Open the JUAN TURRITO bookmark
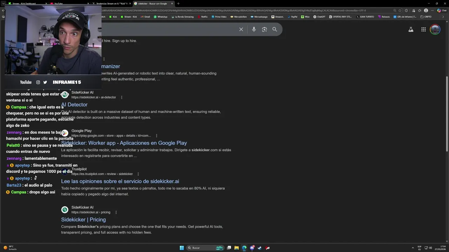Viewport: 449px width, 252px height. [365, 16]
